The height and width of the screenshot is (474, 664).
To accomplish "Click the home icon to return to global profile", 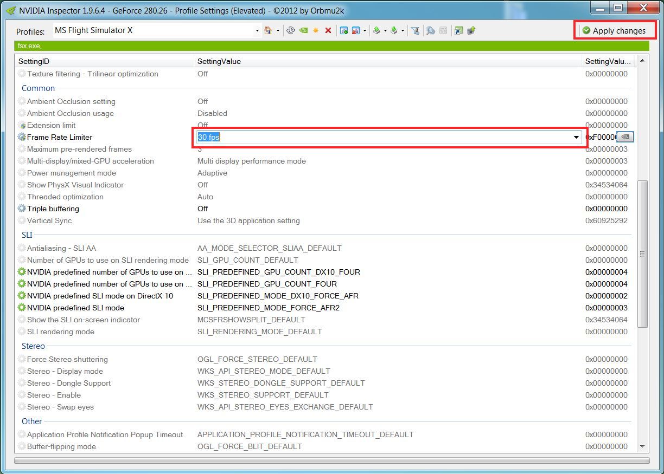I will tap(268, 31).
